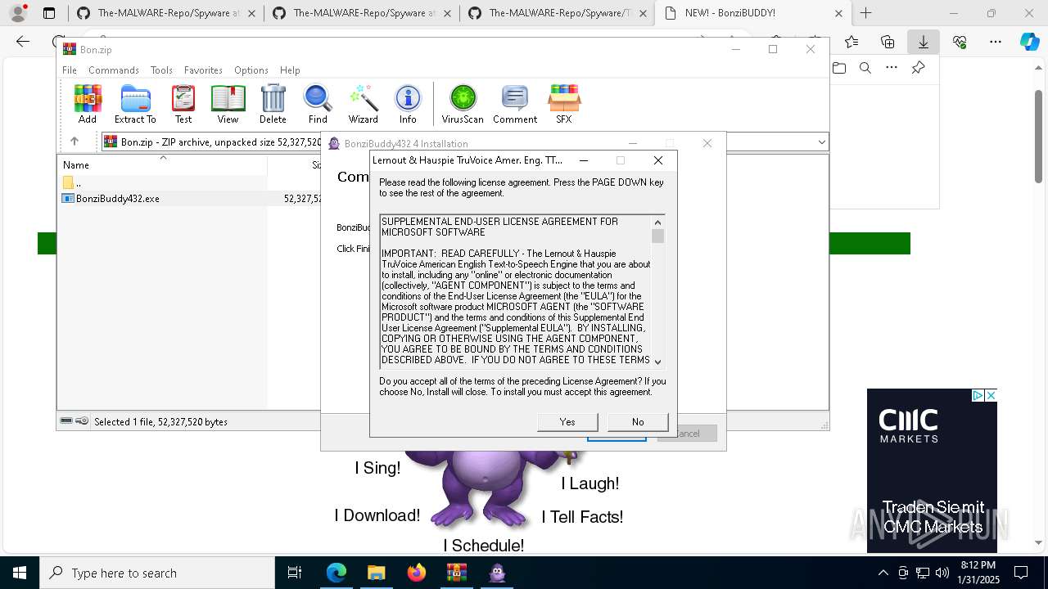Run the Test archive tool
1048x589 pixels.
pos(183,104)
